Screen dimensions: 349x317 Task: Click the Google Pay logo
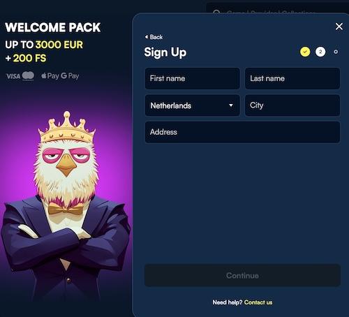point(70,76)
